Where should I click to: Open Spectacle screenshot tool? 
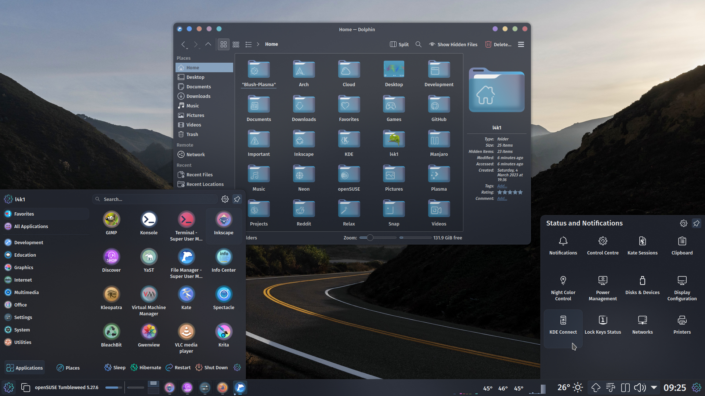point(224,298)
